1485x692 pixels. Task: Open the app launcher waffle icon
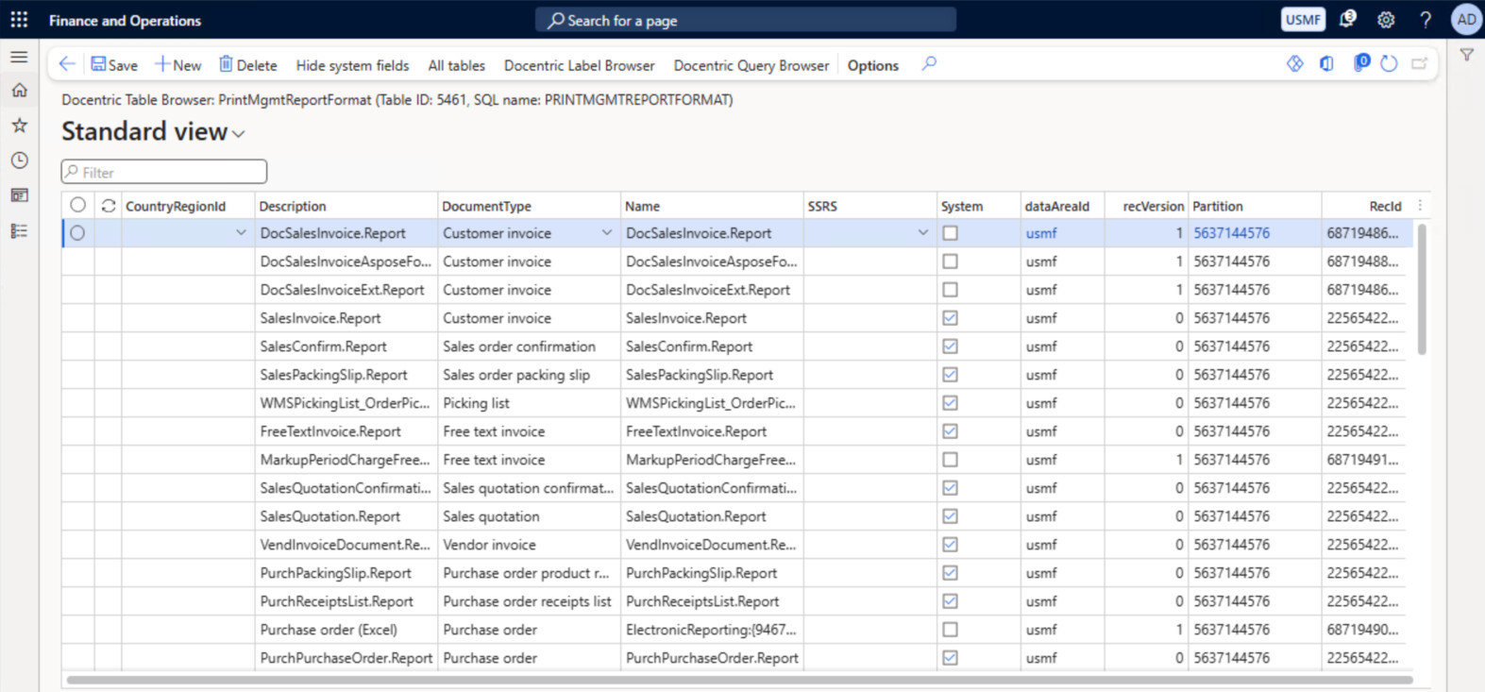pos(19,20)
